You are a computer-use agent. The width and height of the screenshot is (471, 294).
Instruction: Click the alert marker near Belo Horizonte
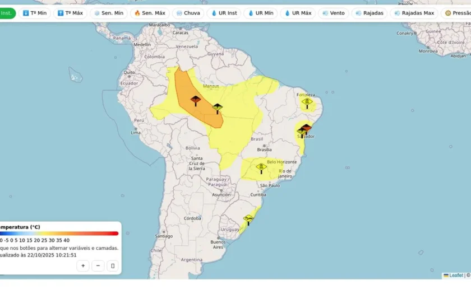tap(261, 169)
